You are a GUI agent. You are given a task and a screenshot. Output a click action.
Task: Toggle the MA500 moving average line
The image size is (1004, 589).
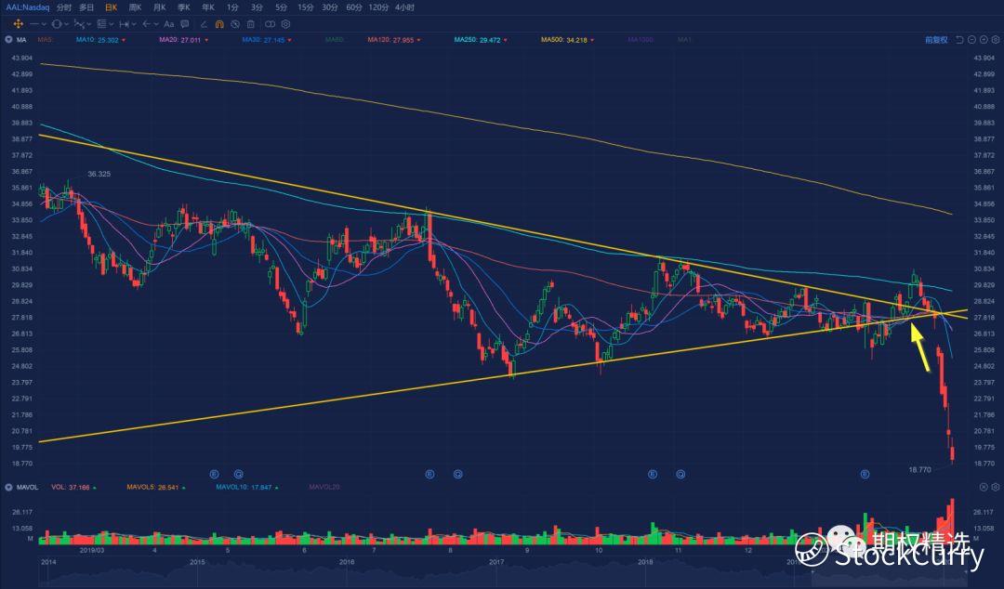click(x=567, y=40)
